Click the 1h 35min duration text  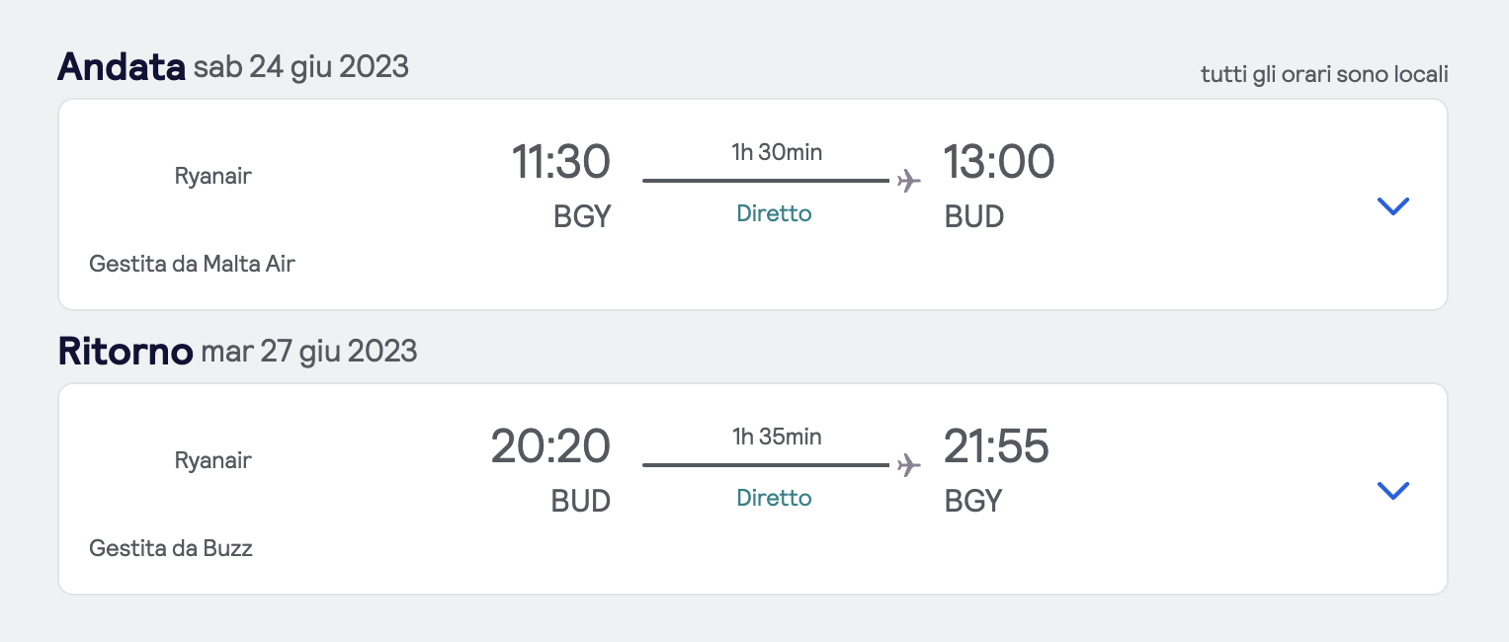tap(777, 437)
